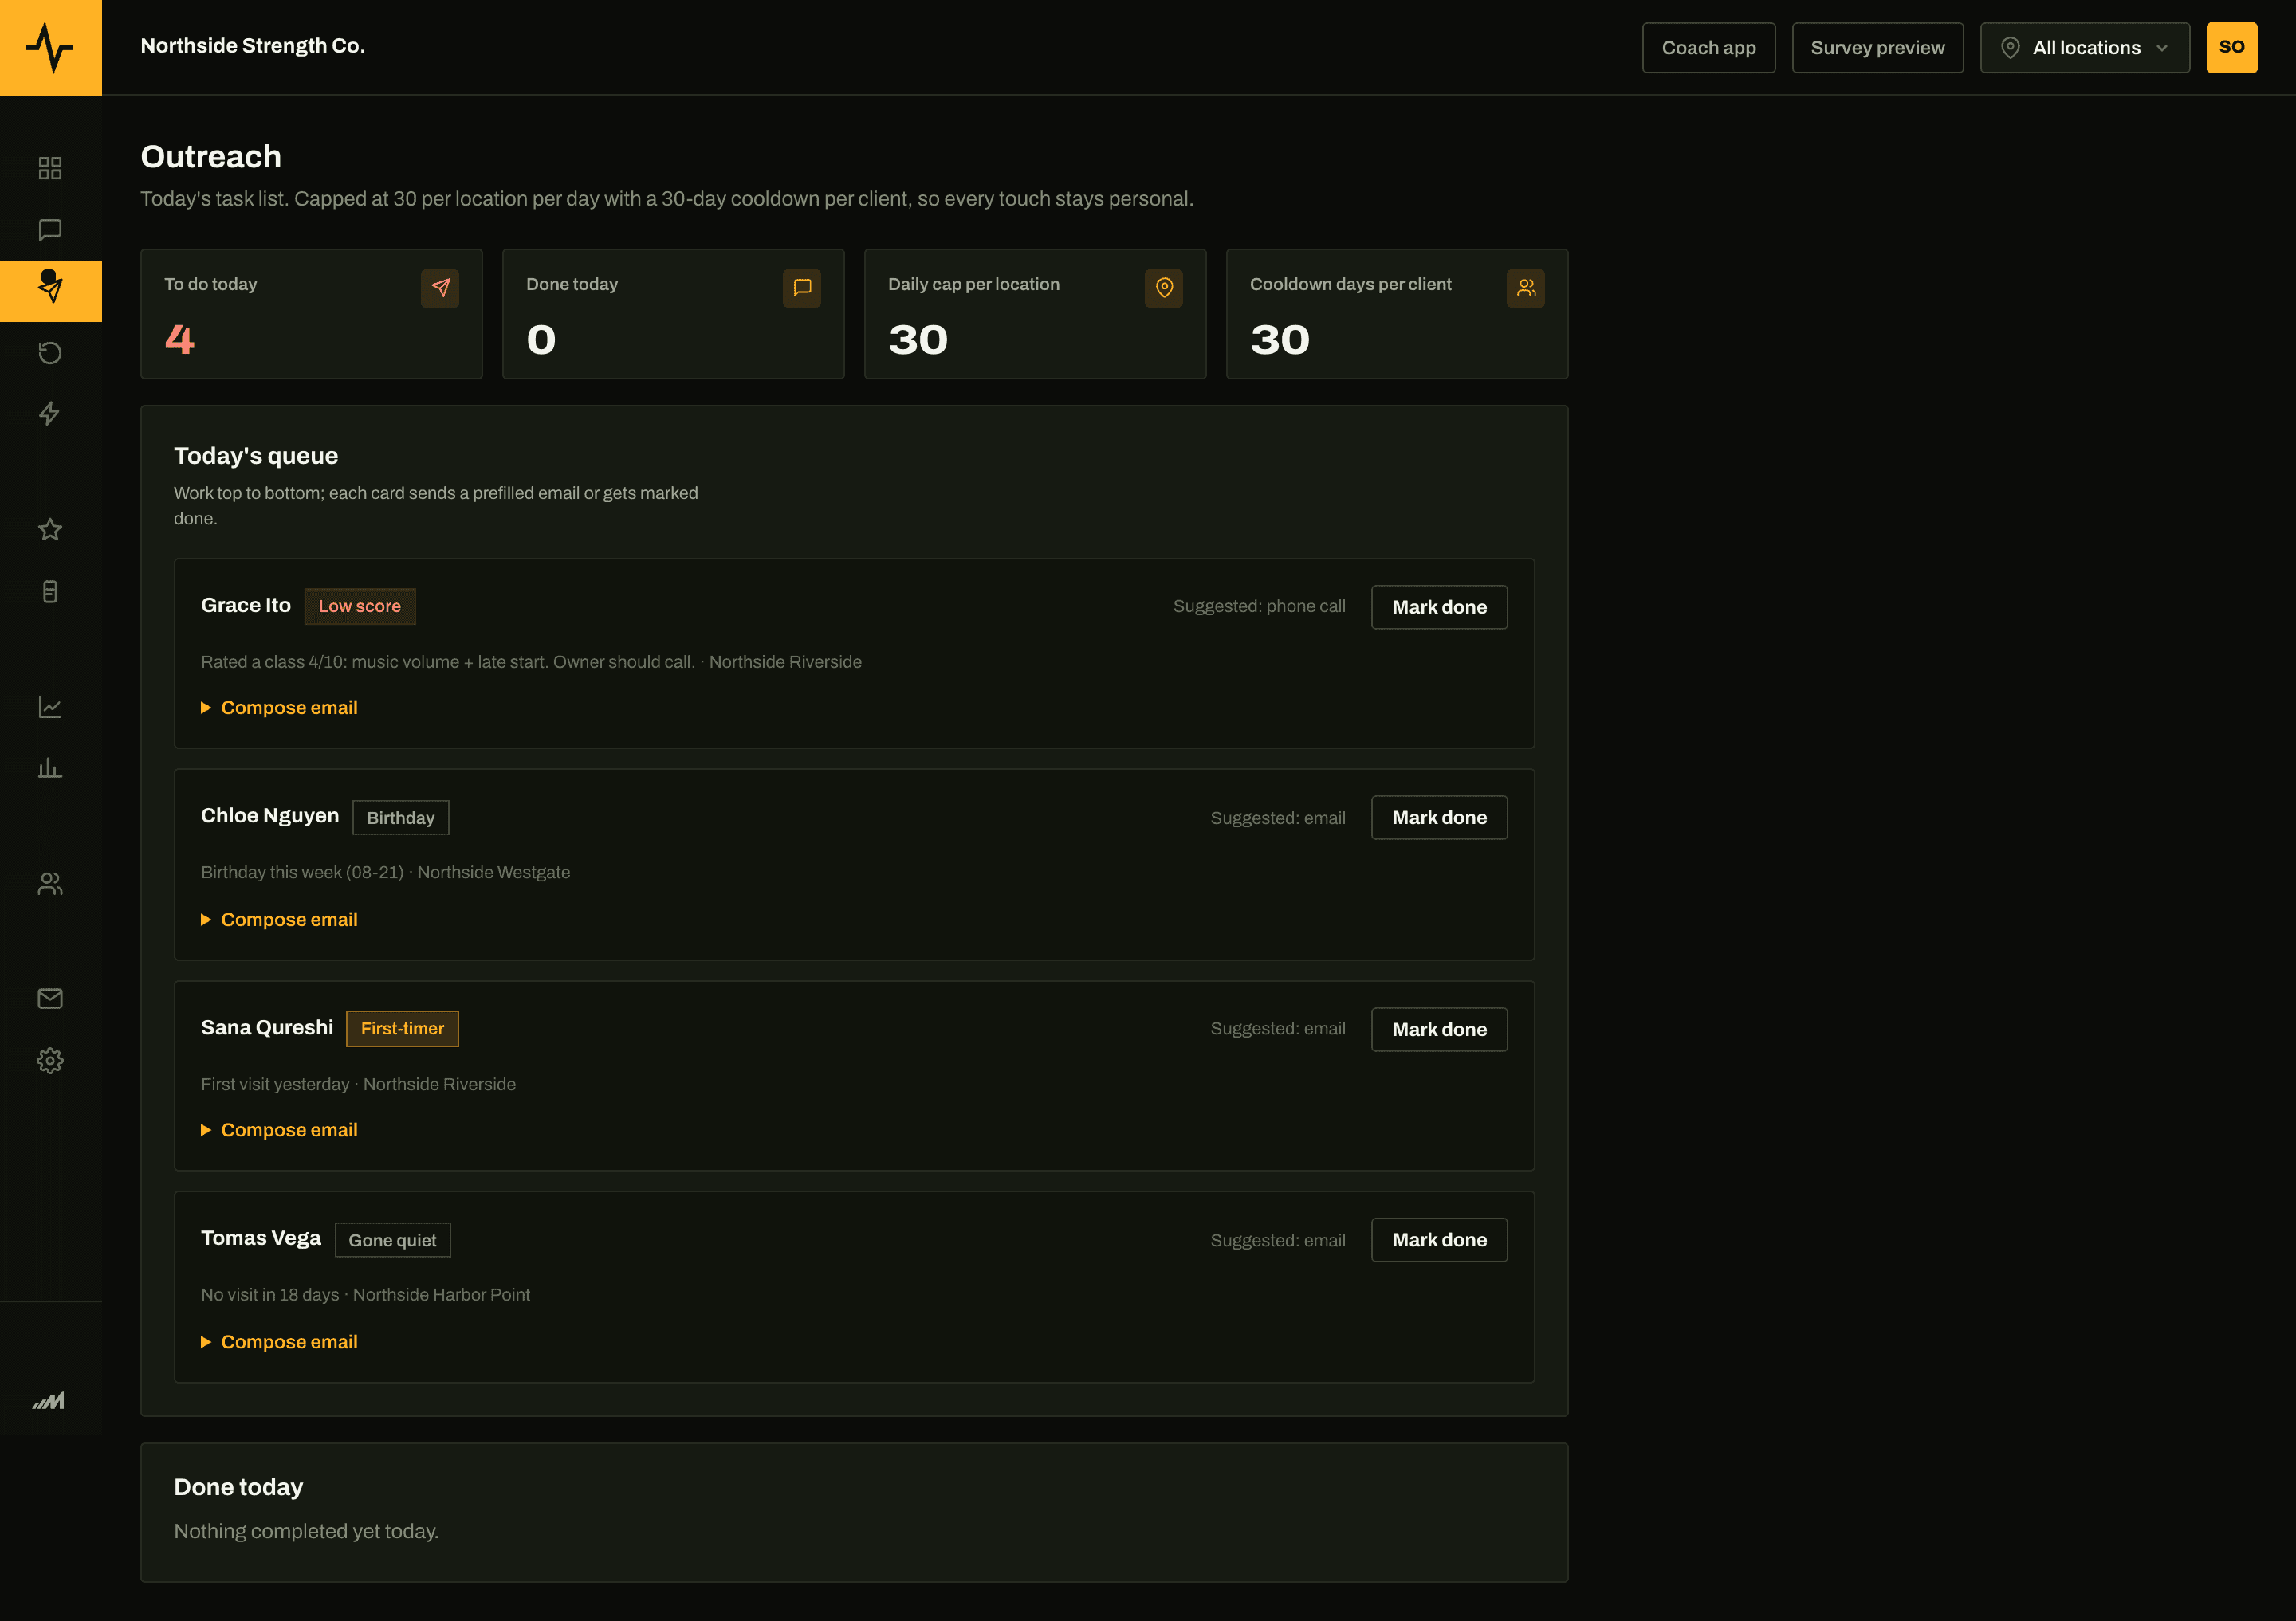Image resolution: width=2296 pixels, height=1621 pixels.
Task: Click the Low score tag
Action: tap(359, 606)
